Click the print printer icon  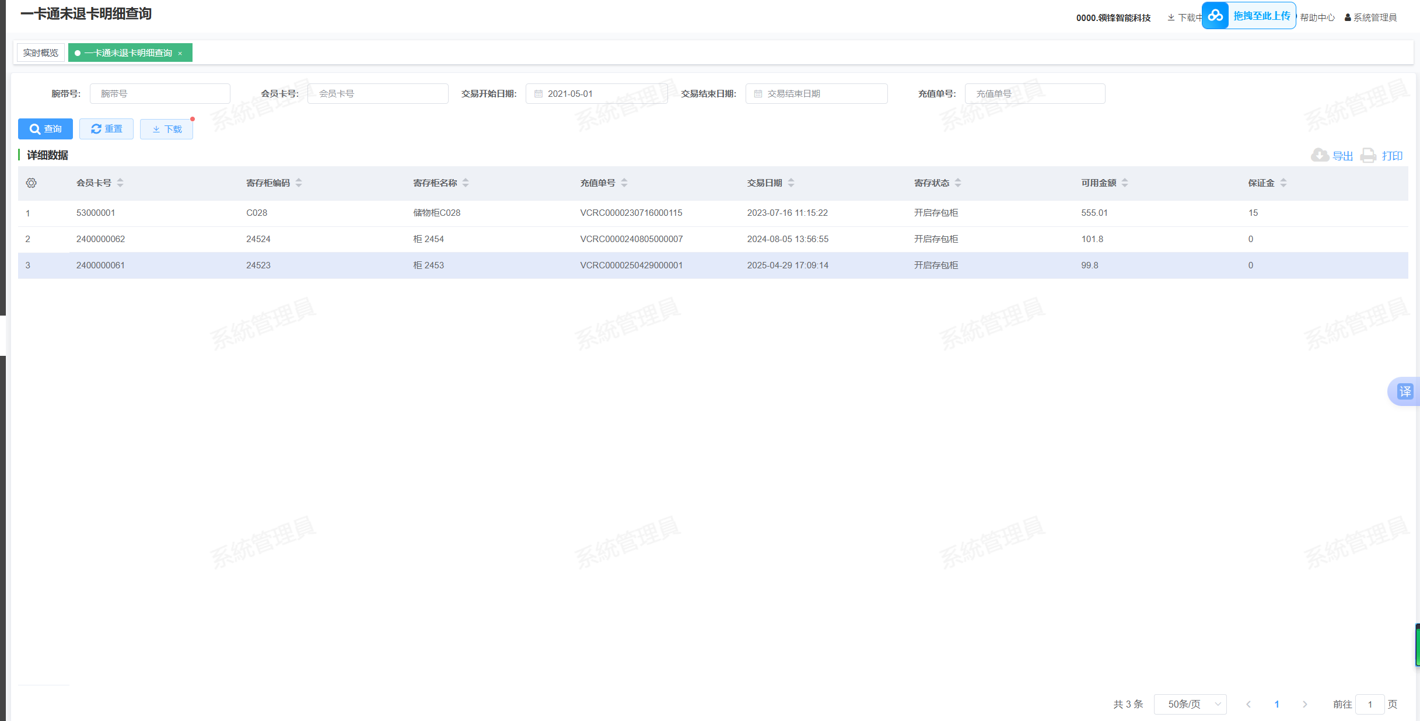coord(1368,155)
